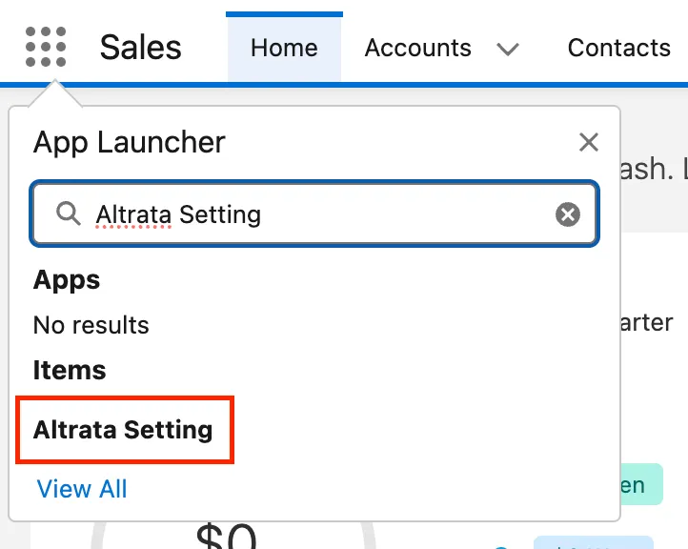Image resolution: width=688 pixels, height=549 pixels.
Task: Open the Altrata Setting item result
Action: 123,430
